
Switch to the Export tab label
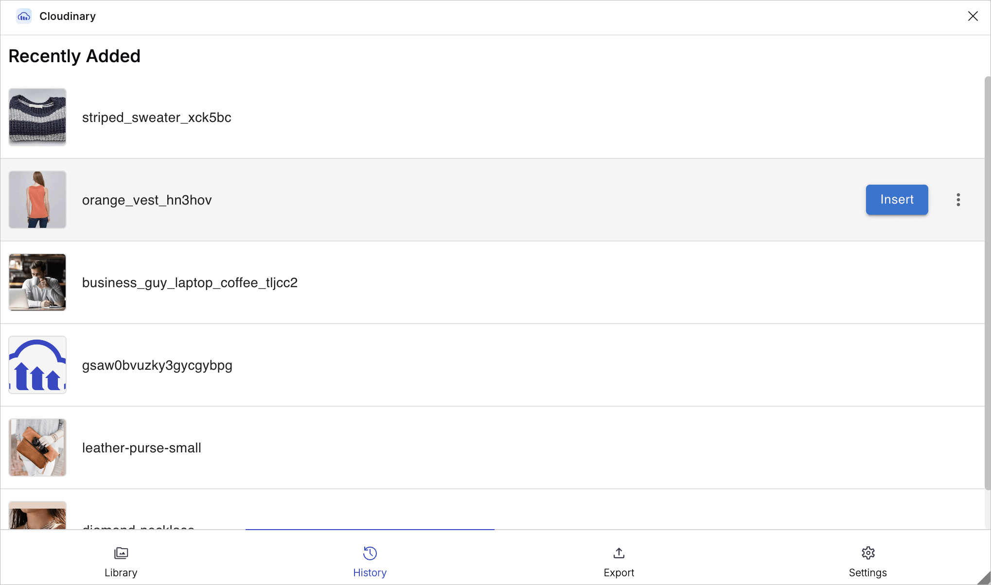(619, 573)
